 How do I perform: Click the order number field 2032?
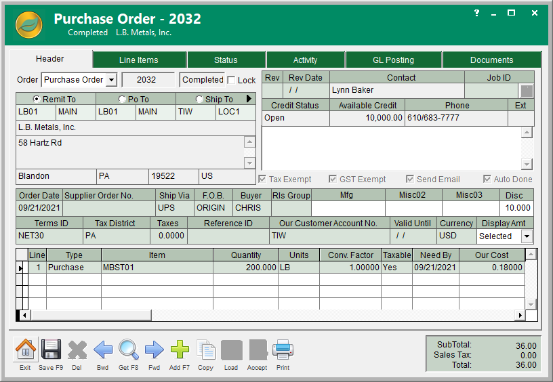[x=148, y=80]
